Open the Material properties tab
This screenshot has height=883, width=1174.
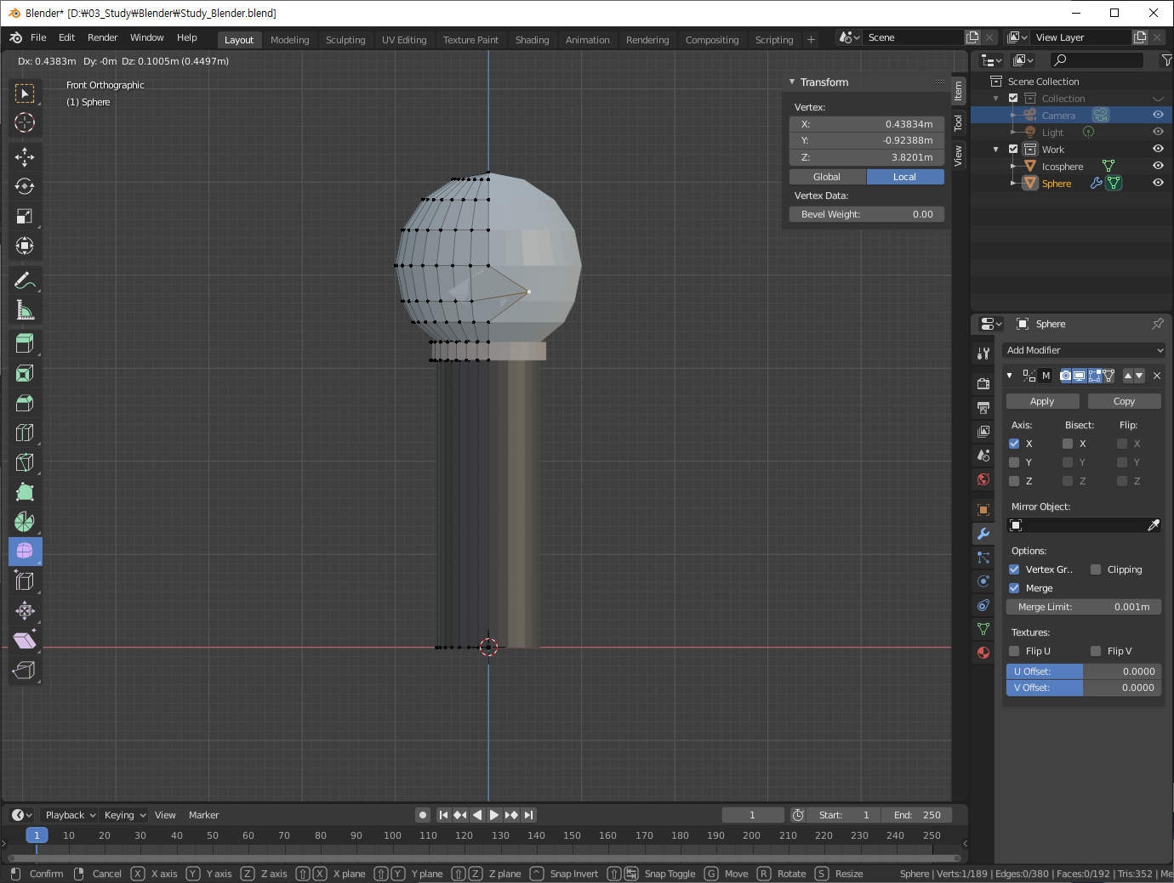[983, 653]
